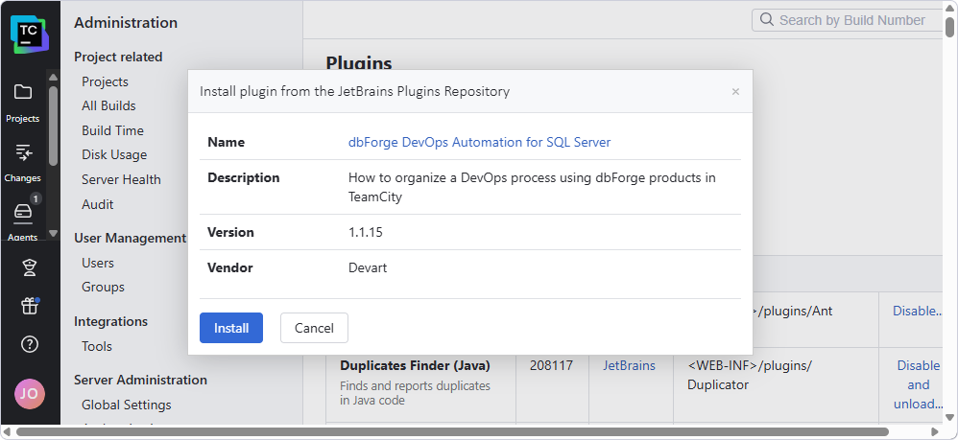Click the TeamCity logo icon
The width and height of the screenshot is (958, 440).
[29, 35]
